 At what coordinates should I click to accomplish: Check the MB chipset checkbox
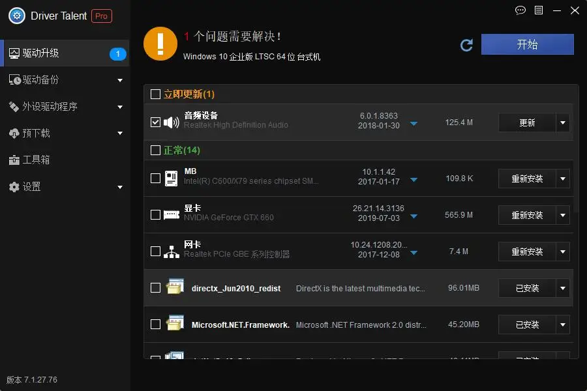pyautogui.click(x=155, y=178)
